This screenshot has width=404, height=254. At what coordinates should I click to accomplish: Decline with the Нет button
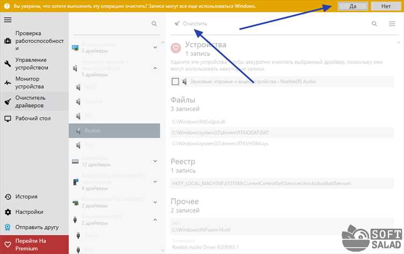click(x=386, y=6)
